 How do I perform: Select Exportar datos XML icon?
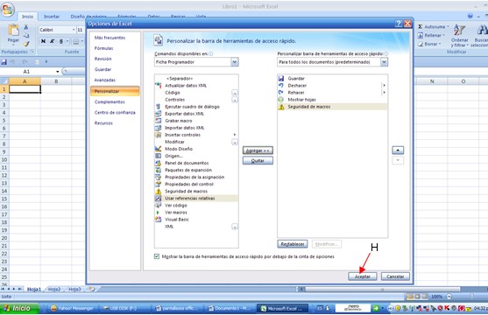click(x=158, y=114)
